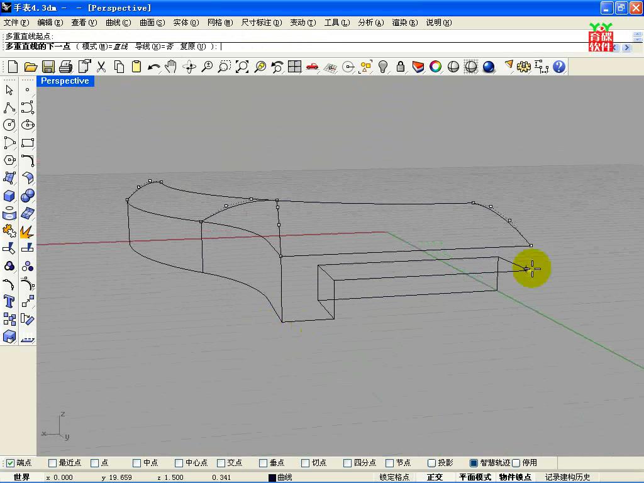644x483 pixels.
Task: Save the model with the floppy disk icon
Action: (x=48, y=67)
